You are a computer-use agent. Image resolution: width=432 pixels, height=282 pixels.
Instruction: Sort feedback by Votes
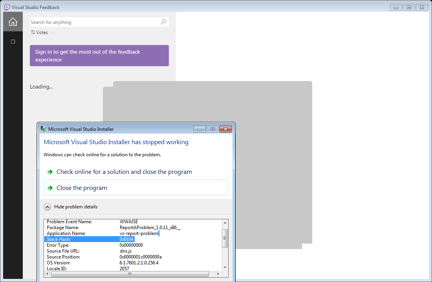point(39,33)
